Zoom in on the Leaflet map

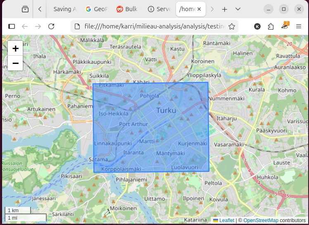click(15, 49)
